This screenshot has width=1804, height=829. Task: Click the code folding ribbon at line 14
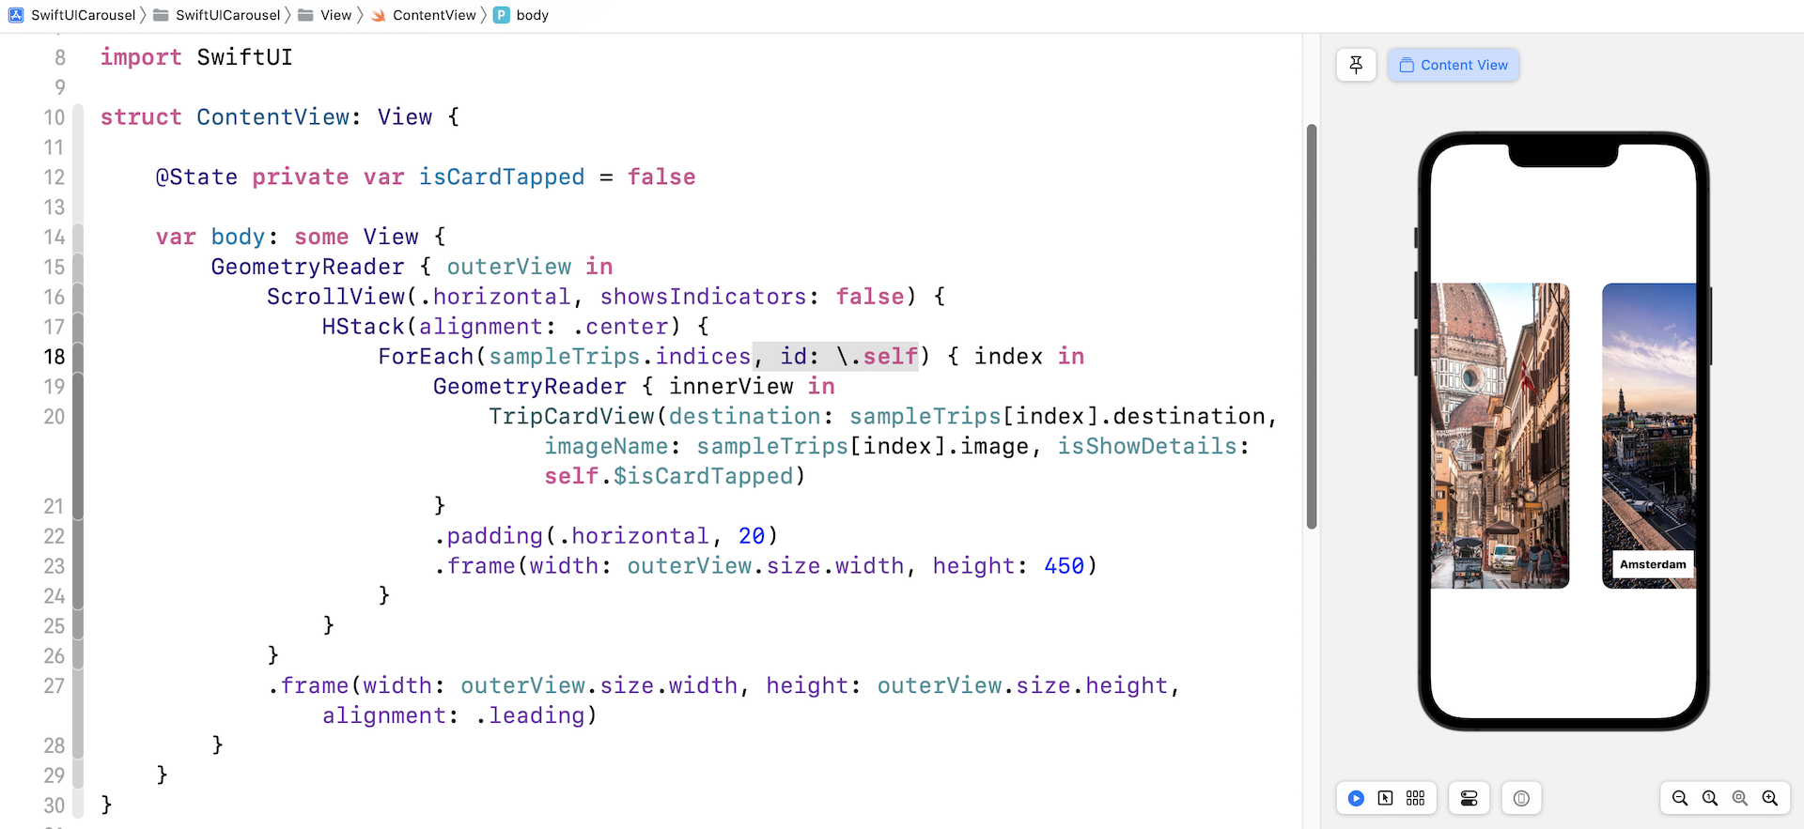click(x=78, y=237)
